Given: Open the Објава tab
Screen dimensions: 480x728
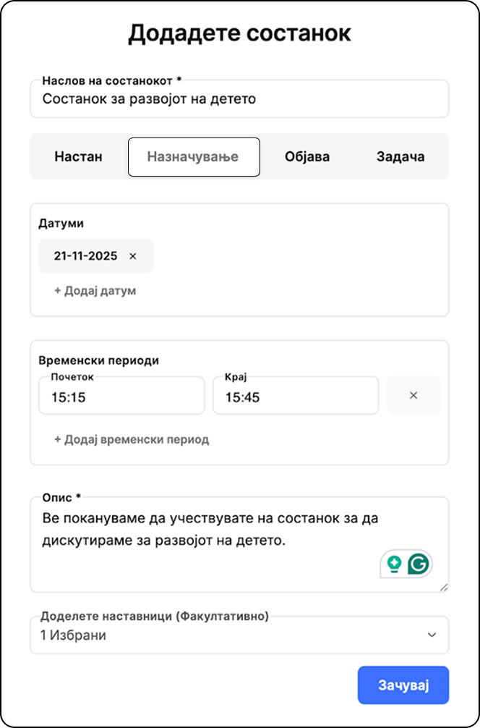Looking at the screenshot, I should tap(307, 156).
